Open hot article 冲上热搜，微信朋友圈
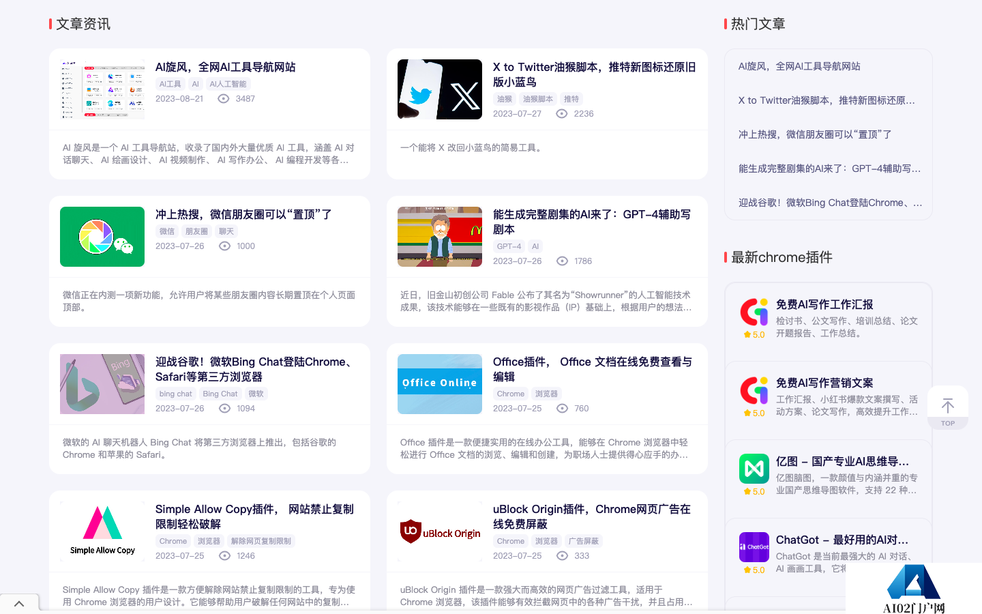Screen dimensions: 982x614 (x=815, y=134)
